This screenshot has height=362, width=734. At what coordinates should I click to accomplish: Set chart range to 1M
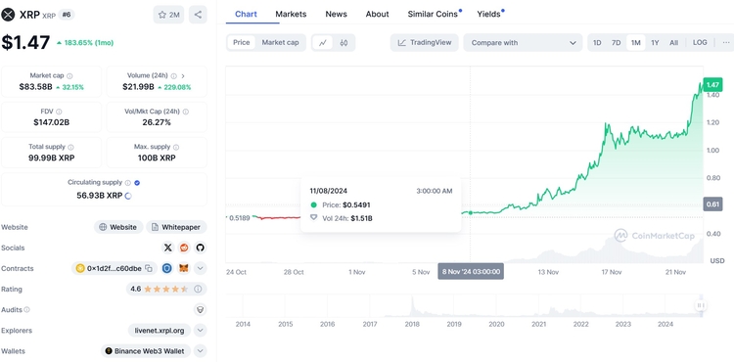click(x=636, y=43)
